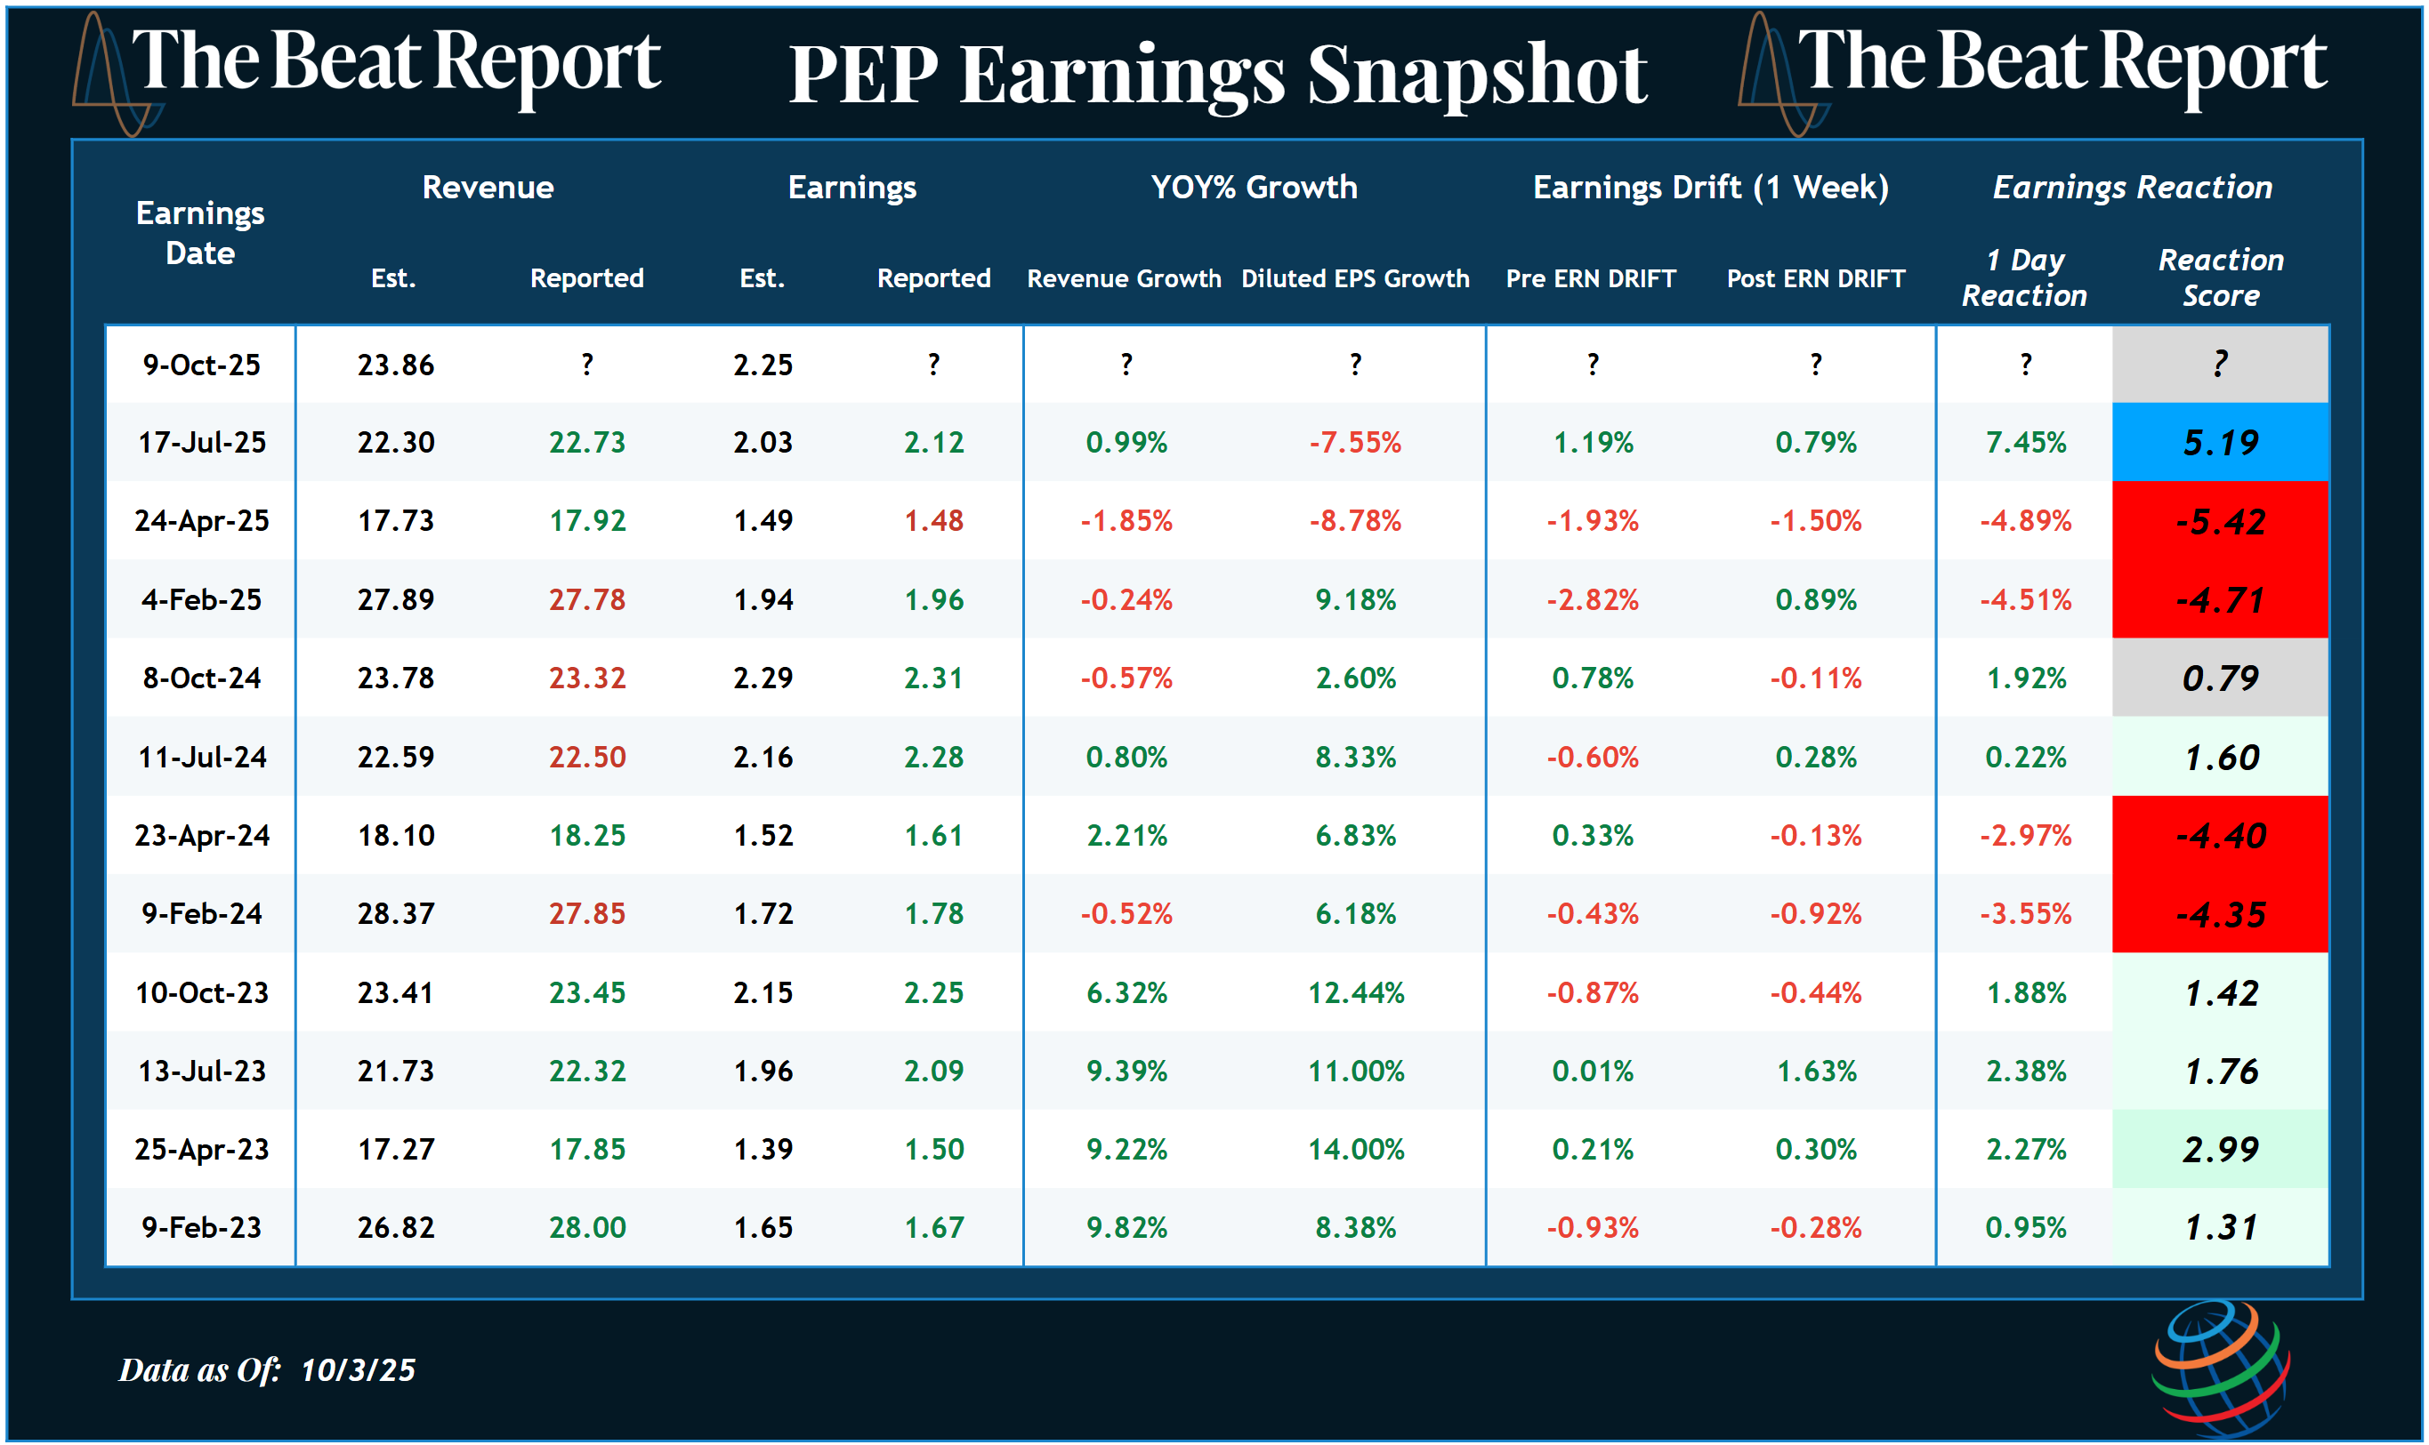Click the Post ERN DRIFT header
2429x1445 pixels.
(1815, 278)
